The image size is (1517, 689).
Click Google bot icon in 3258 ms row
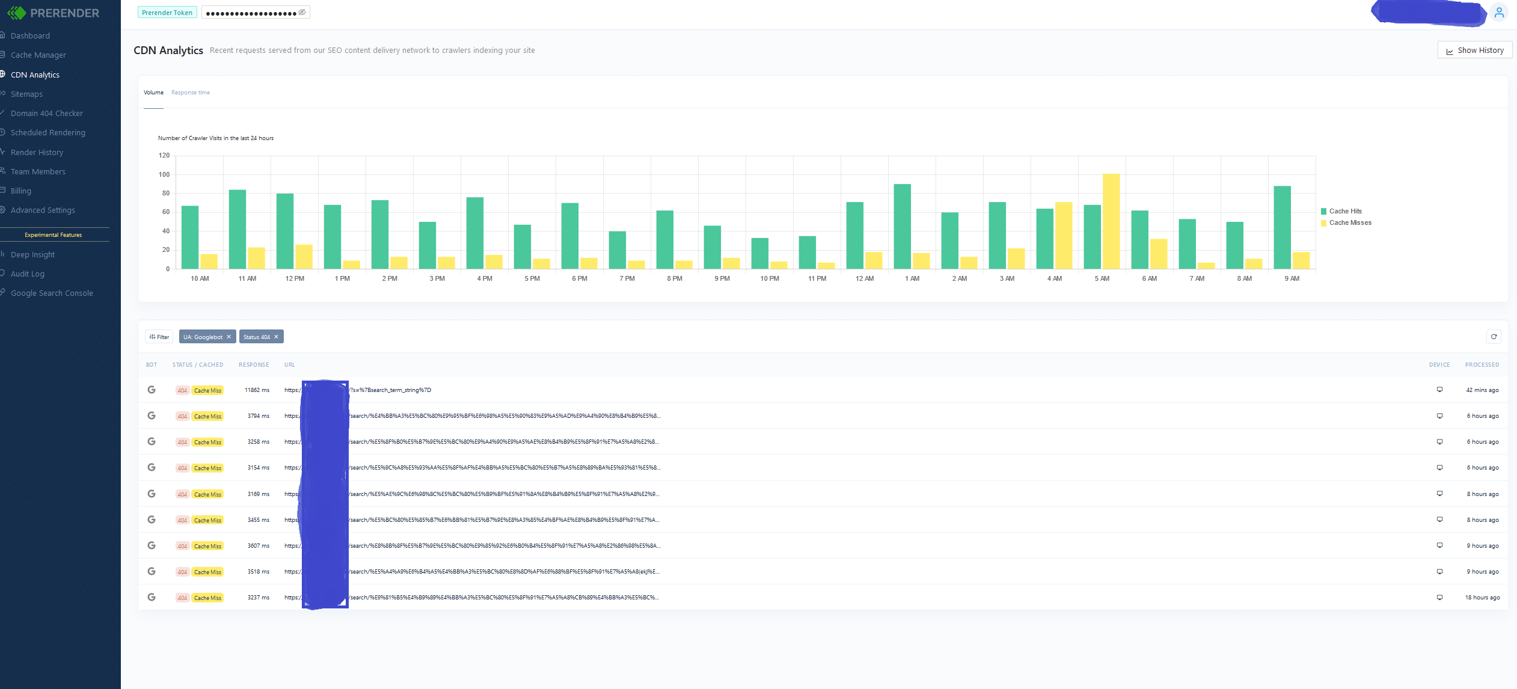pos(152,441)
